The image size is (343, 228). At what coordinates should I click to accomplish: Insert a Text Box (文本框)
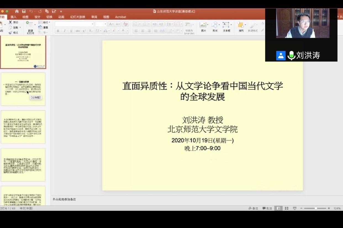click(x=226, y=25)
